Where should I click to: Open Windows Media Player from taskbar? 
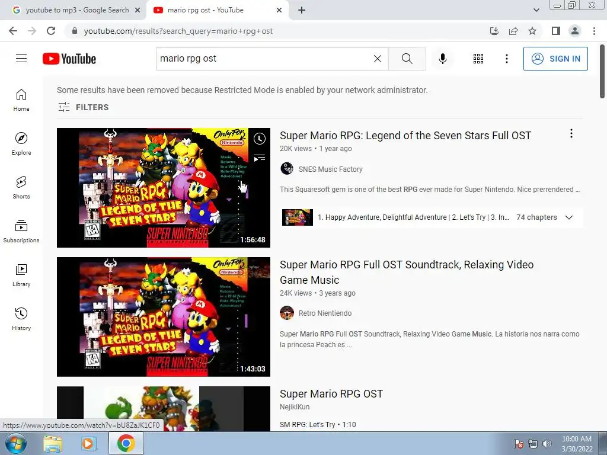(x=88, y=443)
